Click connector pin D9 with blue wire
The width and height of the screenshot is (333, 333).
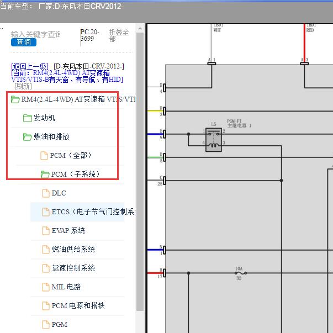(x=165, y=134)
